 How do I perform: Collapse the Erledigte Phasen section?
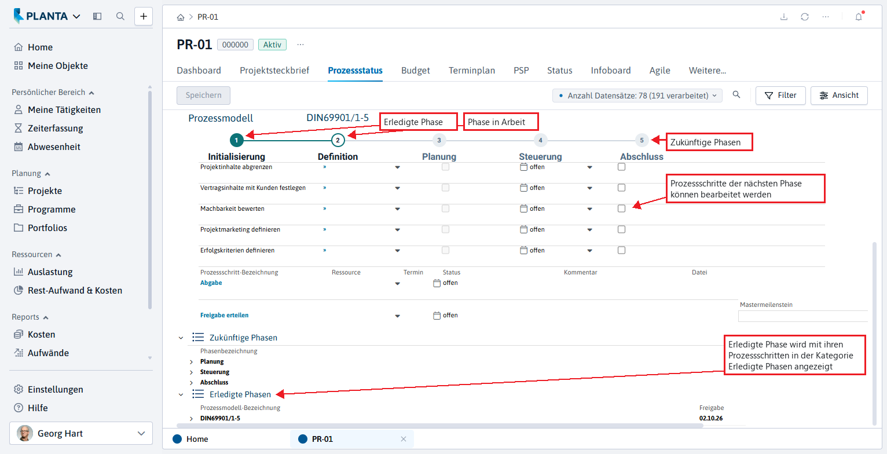pyautogui.click(x=181, y=394)
